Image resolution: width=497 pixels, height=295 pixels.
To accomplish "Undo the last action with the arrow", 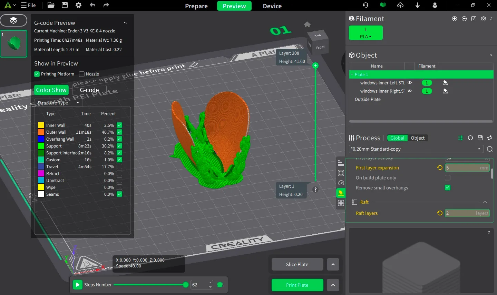I will coord(92,5).
